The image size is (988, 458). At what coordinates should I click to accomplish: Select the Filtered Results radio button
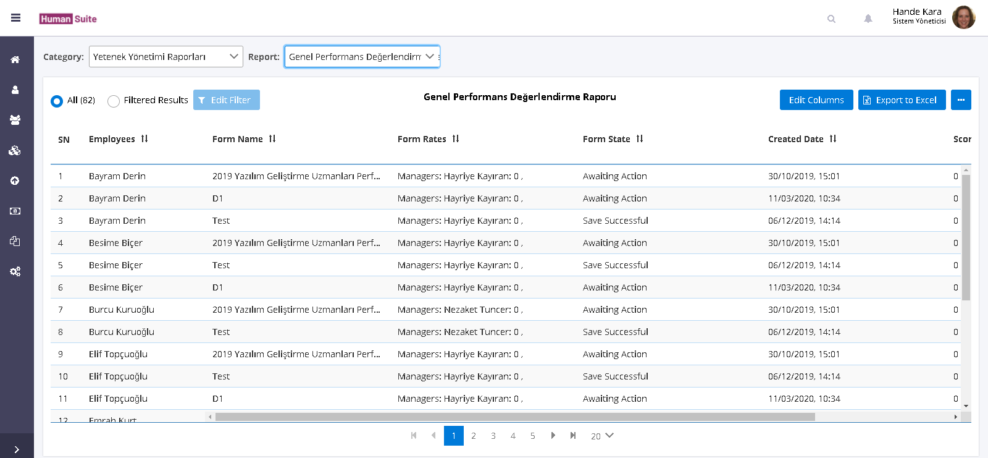(114, 101)
